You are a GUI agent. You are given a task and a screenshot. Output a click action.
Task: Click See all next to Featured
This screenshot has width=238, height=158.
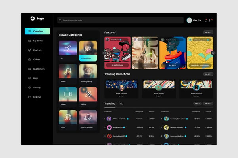tap(208, 32)
